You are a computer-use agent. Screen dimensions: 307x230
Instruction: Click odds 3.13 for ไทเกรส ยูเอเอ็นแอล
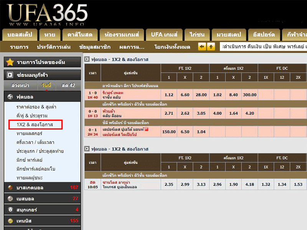[x=201, y=184]
